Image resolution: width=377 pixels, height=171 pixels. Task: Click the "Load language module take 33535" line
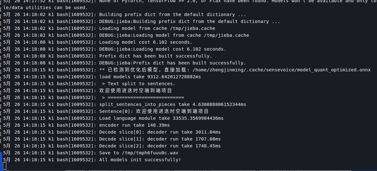(x=161, y=118)
